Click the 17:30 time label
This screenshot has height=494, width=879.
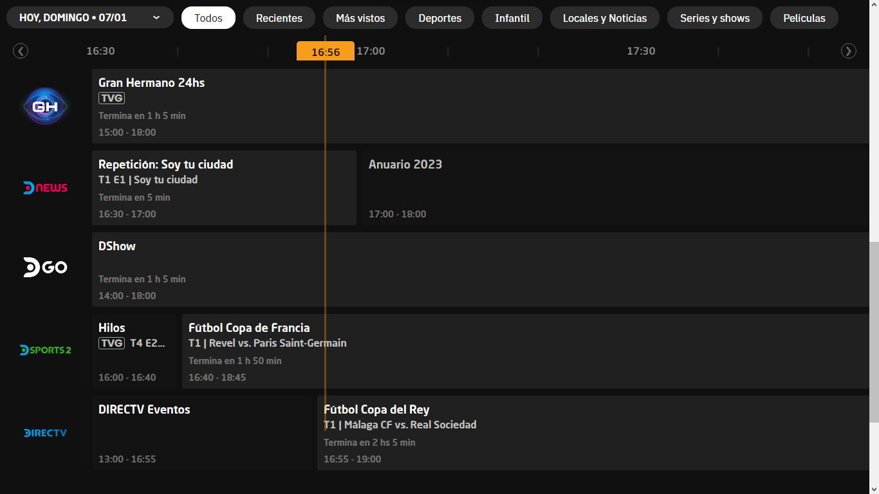click(642, 51)
